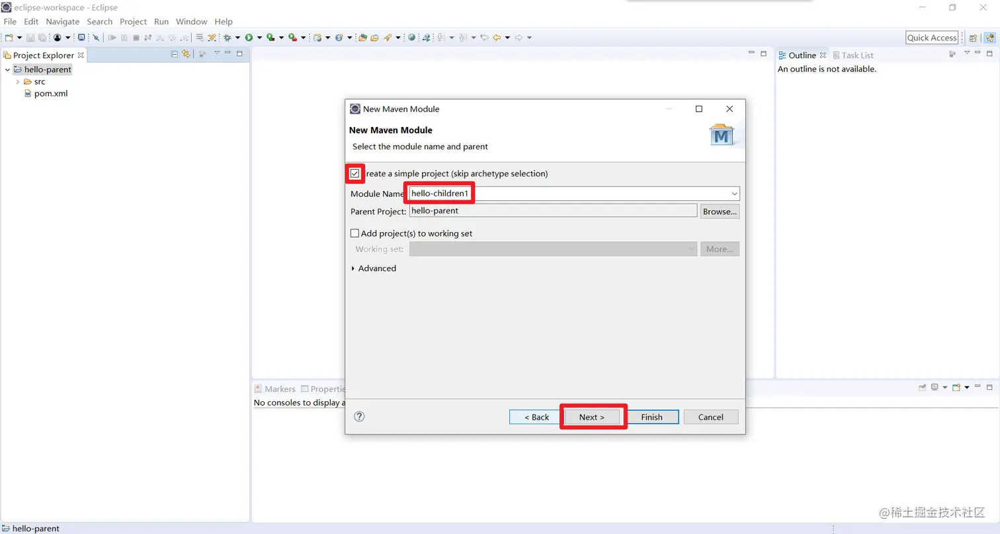Image resolution: width=1000 pixels, height=534 pixels.
Task: Enable 'Add project(s) to working set' checkbox
Action: (x=354, y=233)
